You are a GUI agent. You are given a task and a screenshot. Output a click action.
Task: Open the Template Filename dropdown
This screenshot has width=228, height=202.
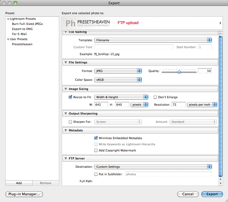coord(153,40)
